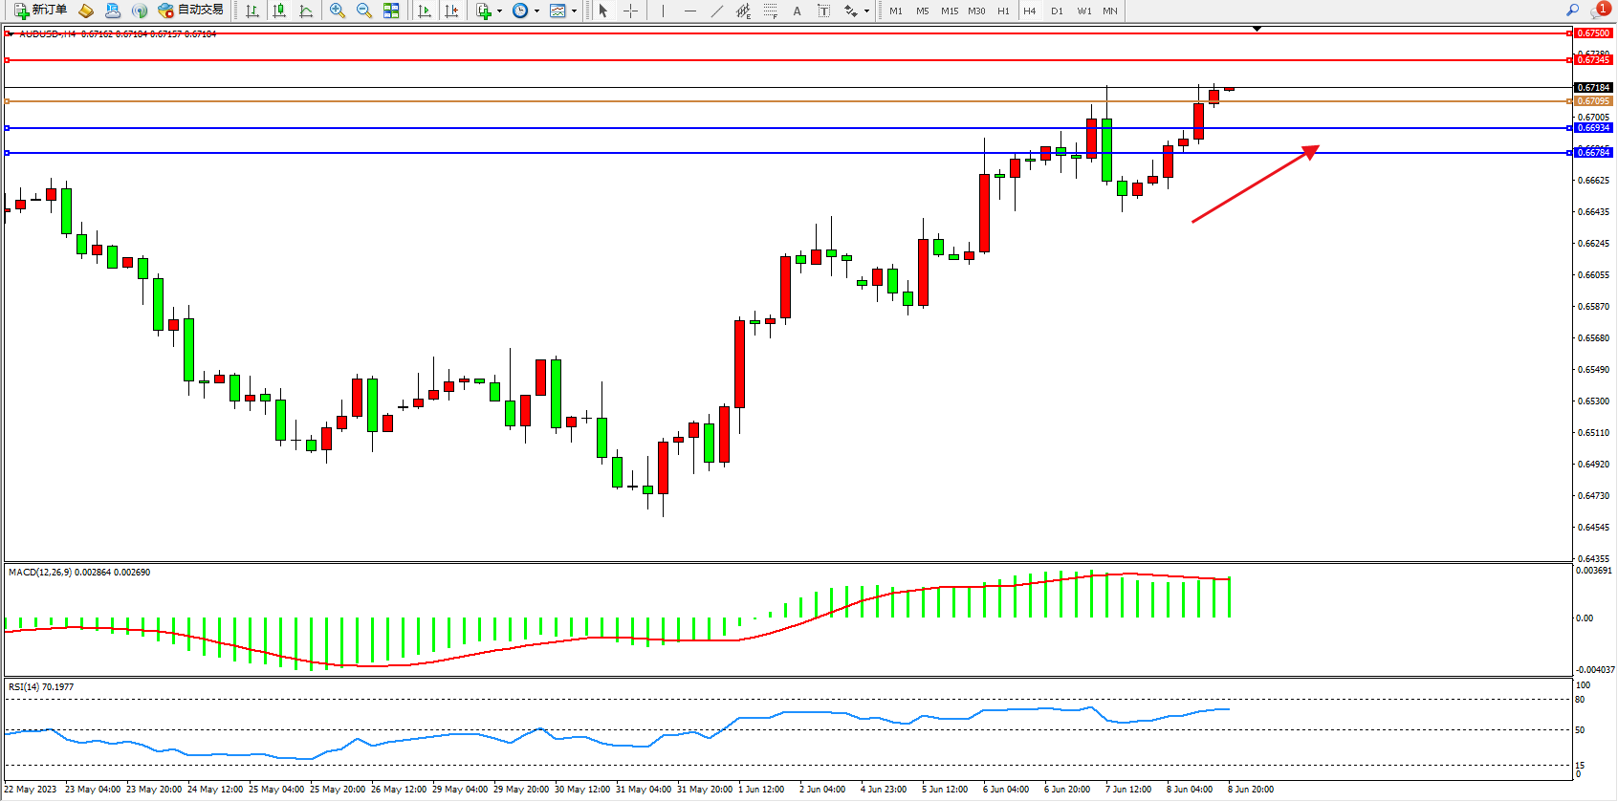Select the crosshair tool
This screenshot has width=1618, height=802.
[630, 11]
